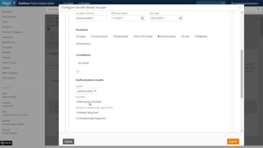Submit the benefit details form
The height and width of the screenshot is (148, 263).
[x=232, y=141]
